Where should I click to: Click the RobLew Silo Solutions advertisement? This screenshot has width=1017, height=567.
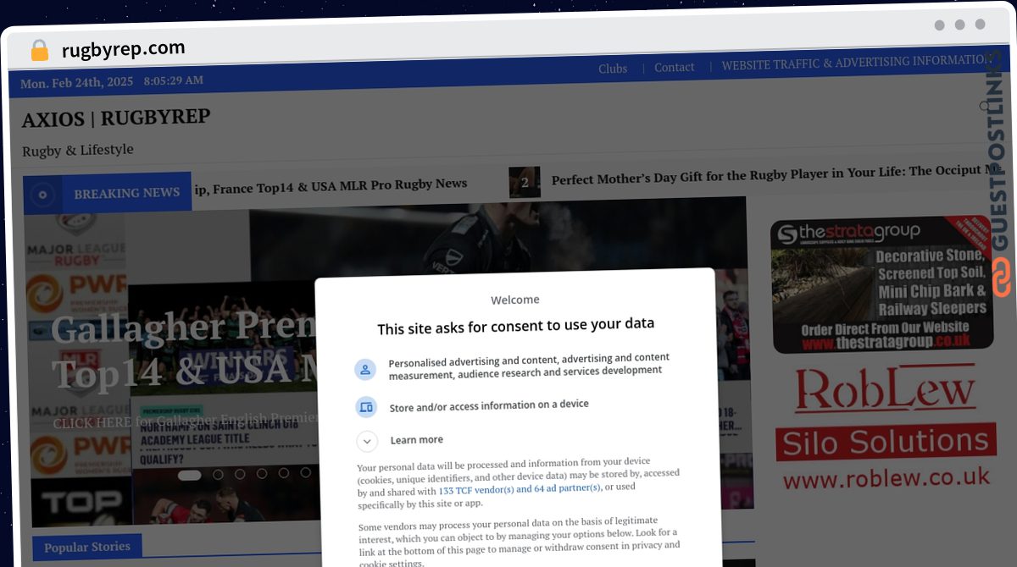(x=886, y=428)
